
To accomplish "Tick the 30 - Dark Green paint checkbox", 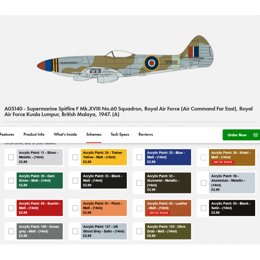I will coord(11,181).
